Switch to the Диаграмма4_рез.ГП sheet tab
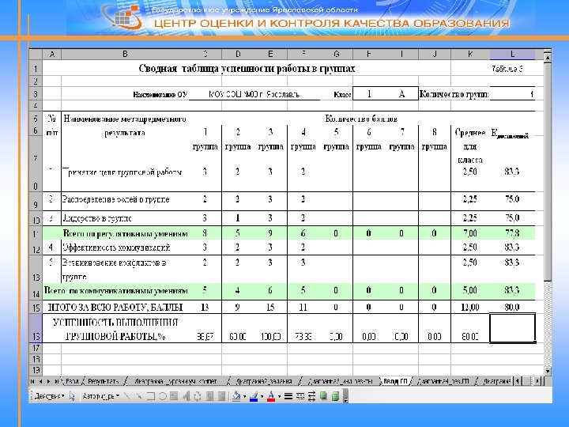The width and height of the screenshot is (569, 427). 443,381
